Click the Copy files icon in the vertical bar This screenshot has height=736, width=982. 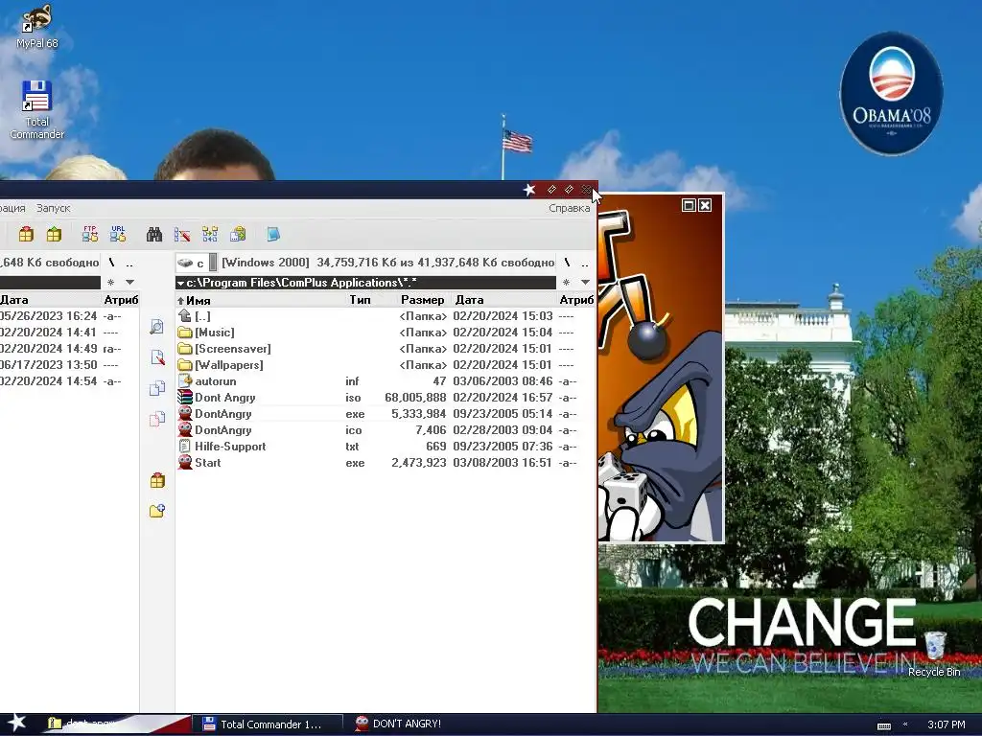click(157, 388)
